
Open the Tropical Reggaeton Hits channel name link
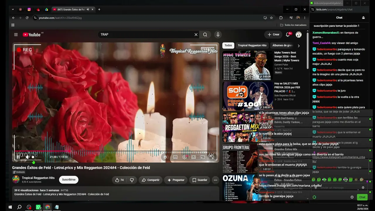tap(38, 178)
